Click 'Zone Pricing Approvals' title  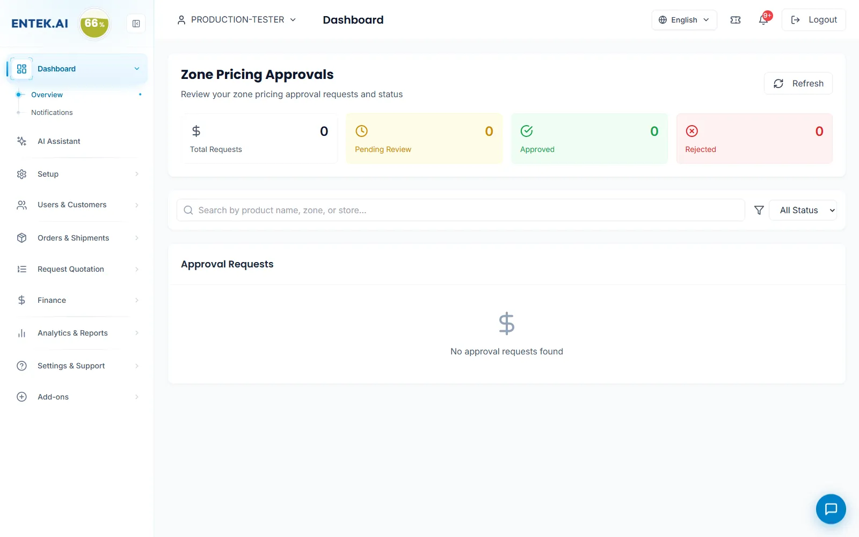point(257,75)
